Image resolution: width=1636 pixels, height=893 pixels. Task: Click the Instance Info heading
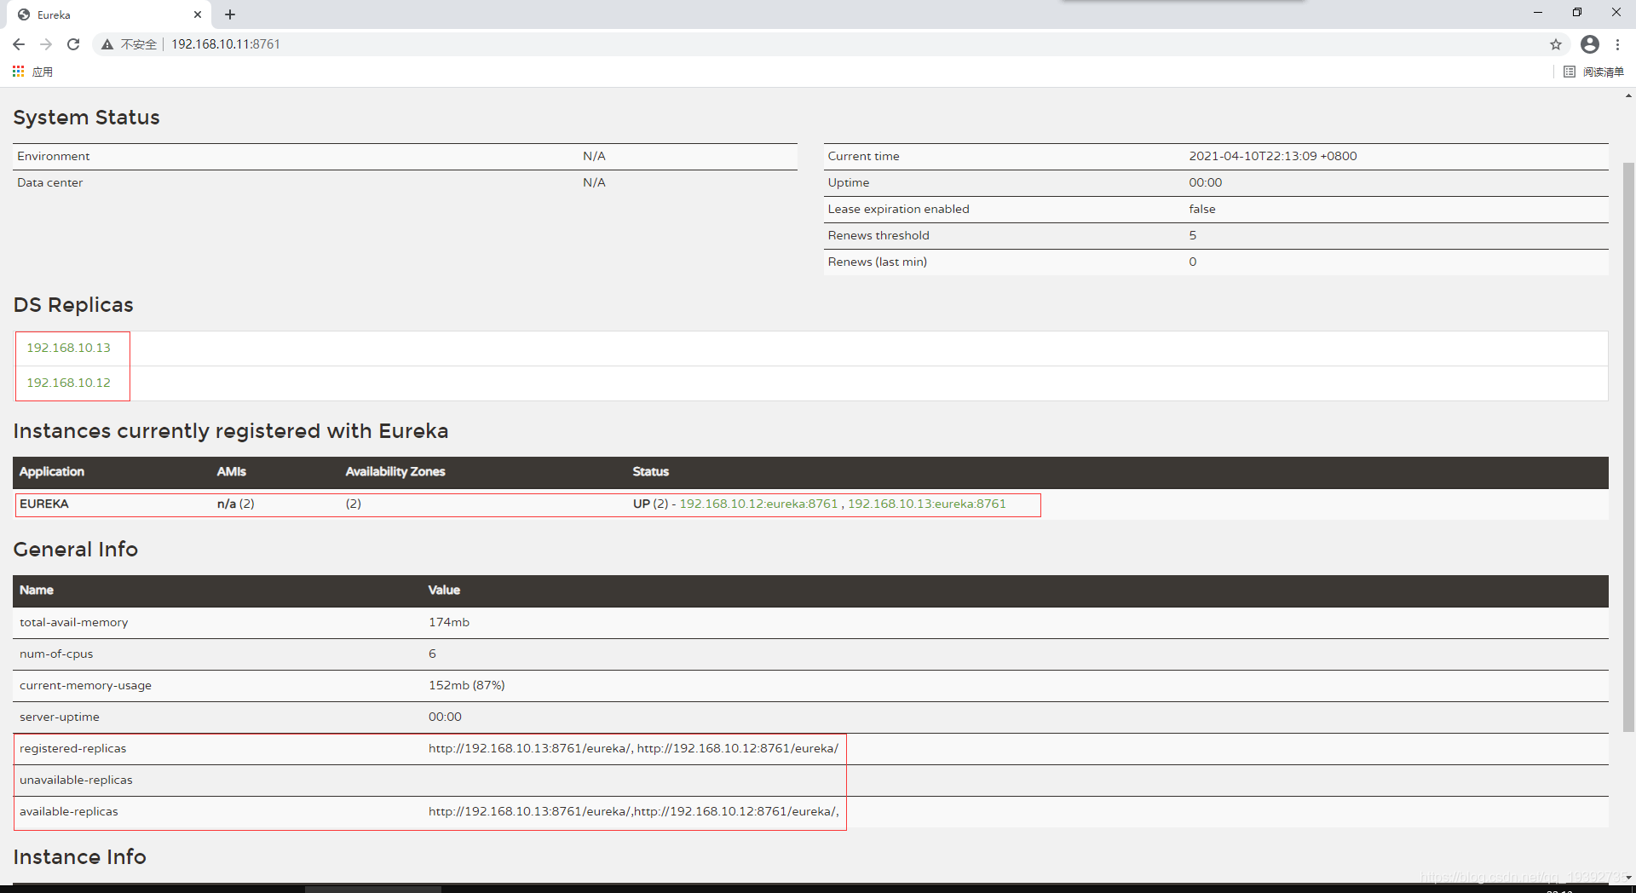coord(80,857)
